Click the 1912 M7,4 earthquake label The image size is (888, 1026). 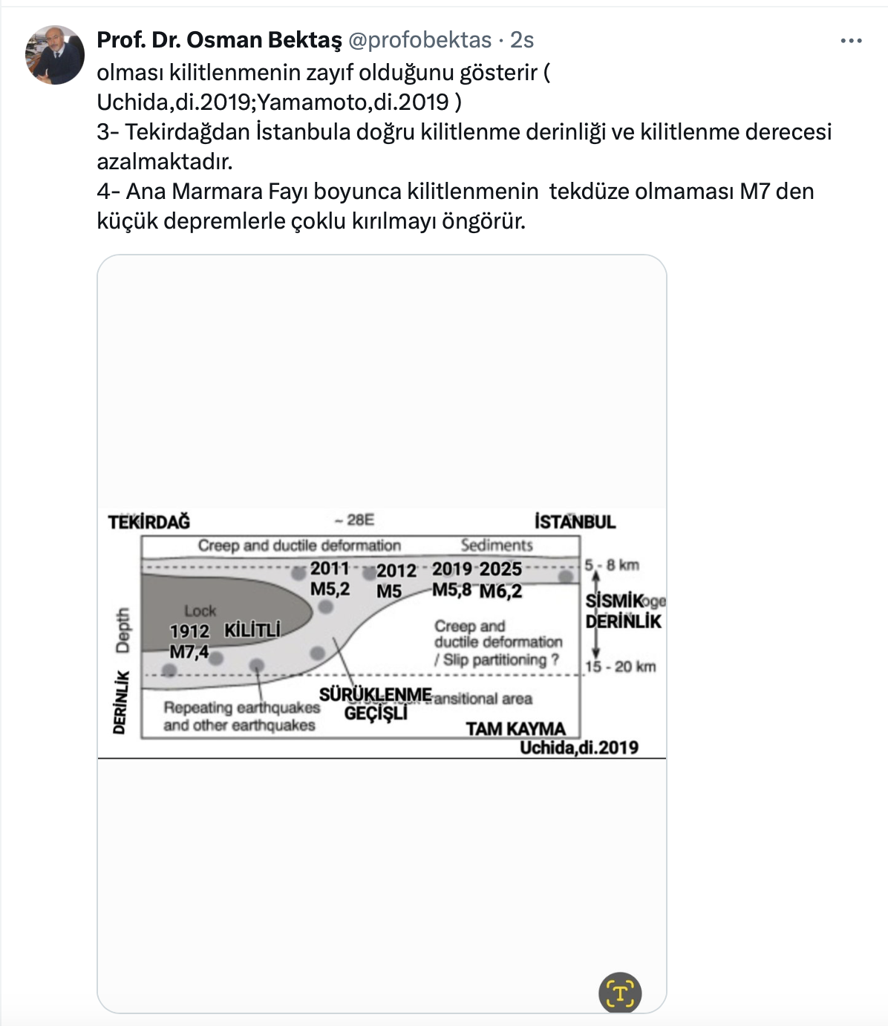tap(189, 641)
